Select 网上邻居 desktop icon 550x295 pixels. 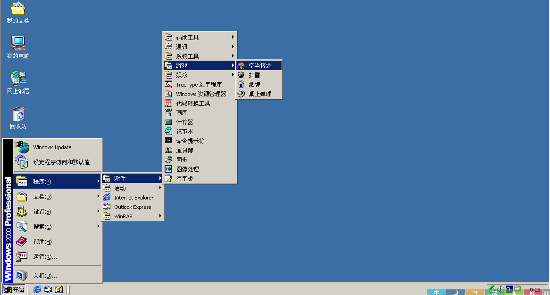click(18, 83)
